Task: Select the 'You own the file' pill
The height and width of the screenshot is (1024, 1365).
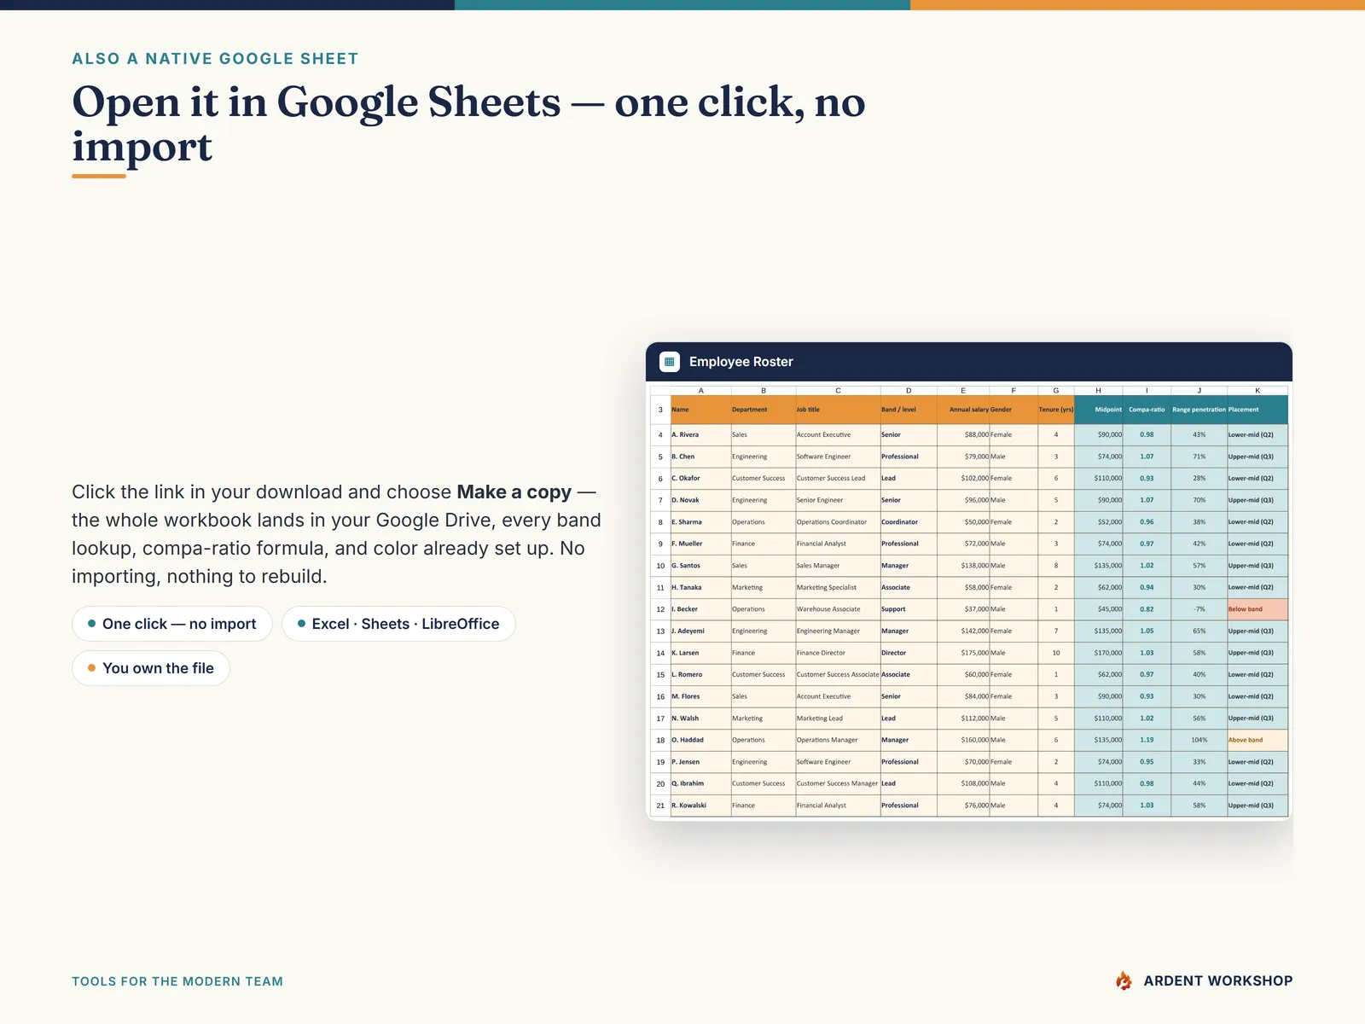Action: 151,668
